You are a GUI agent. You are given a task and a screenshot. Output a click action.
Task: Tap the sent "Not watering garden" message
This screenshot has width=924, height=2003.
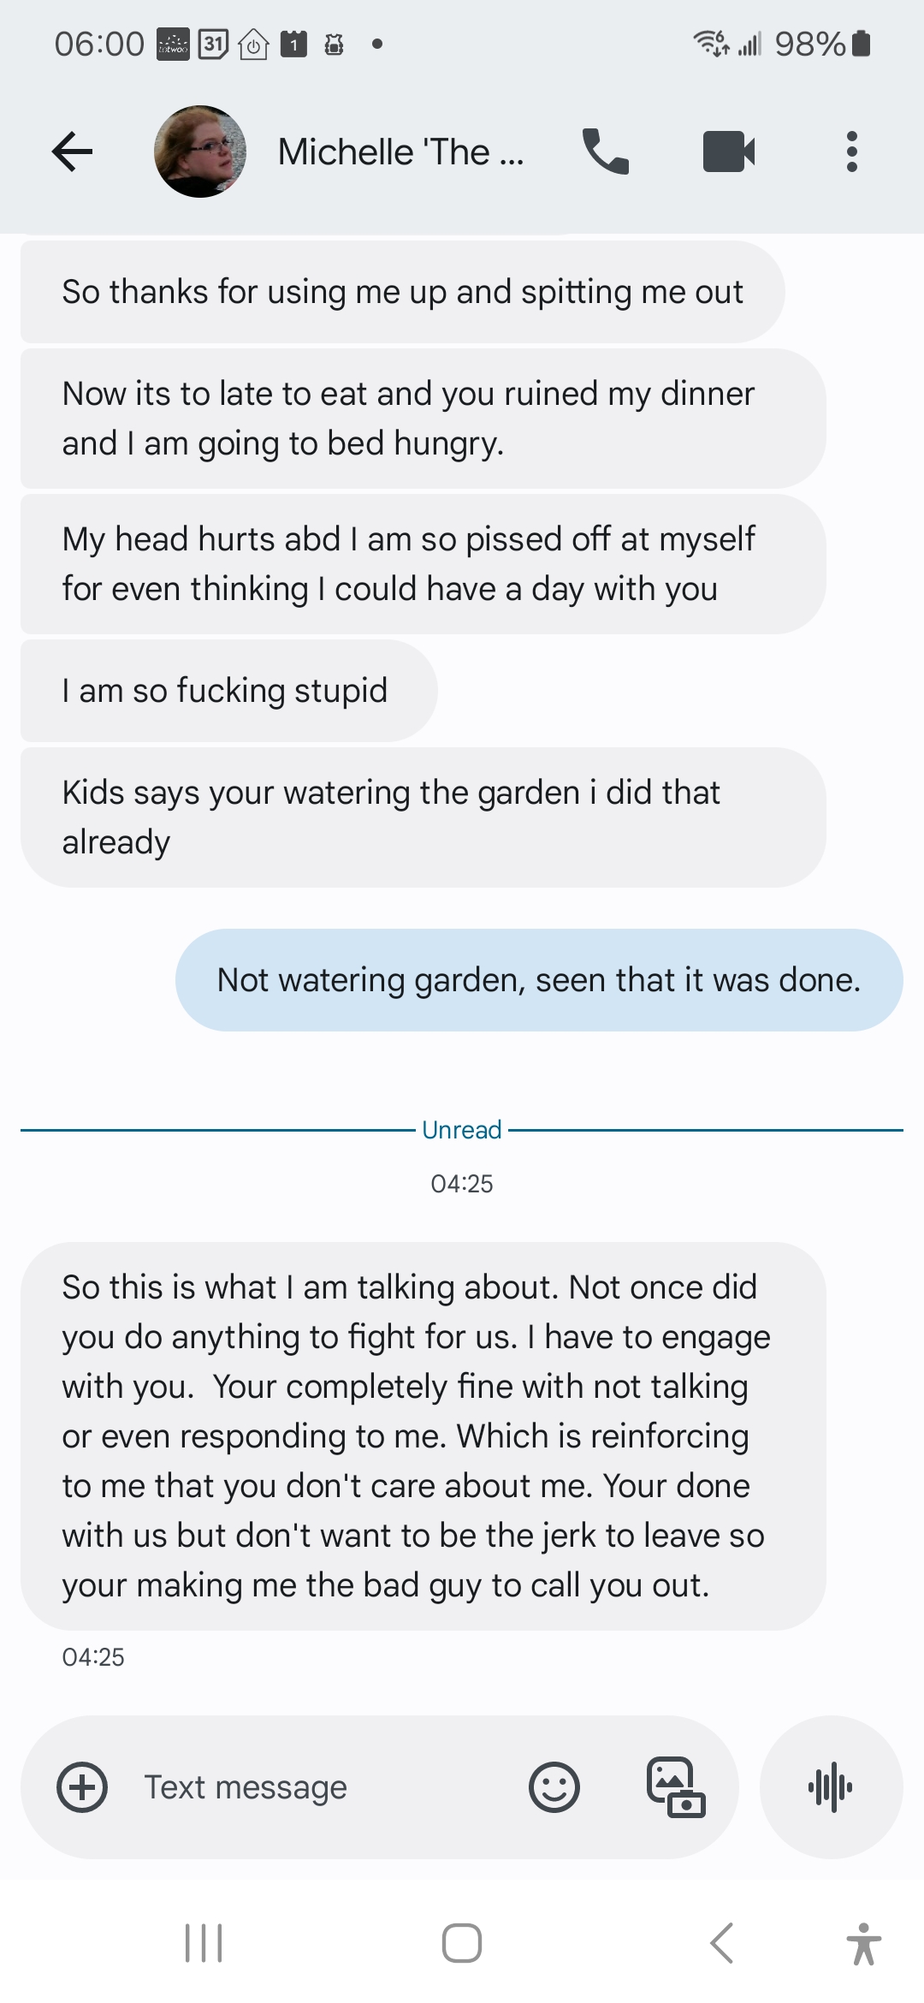(x=539, y=980)
